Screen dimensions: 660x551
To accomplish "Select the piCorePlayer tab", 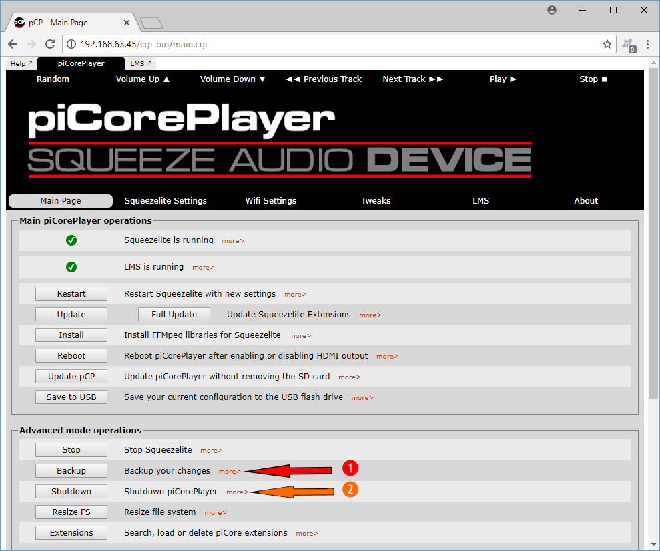I will 81,63.
